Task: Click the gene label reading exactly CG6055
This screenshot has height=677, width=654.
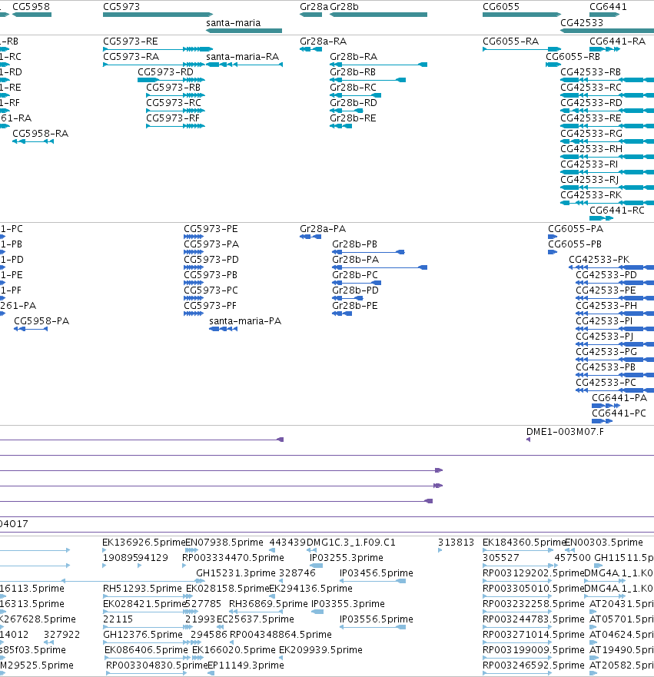Action: 501,7
